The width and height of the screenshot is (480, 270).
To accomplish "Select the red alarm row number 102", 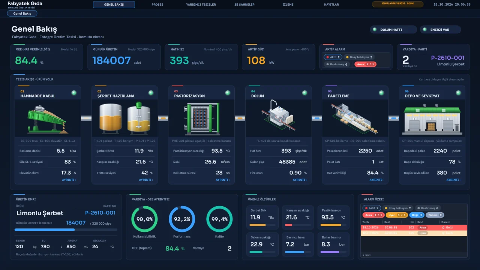I will (x=414, y=227).
